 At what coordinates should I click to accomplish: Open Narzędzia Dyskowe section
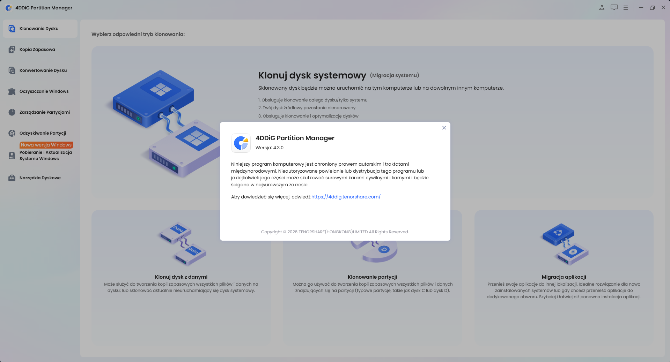pos(40,178)
